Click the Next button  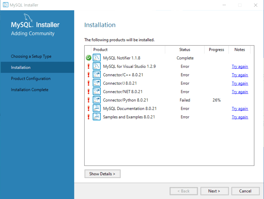click(x=215, y=191)
